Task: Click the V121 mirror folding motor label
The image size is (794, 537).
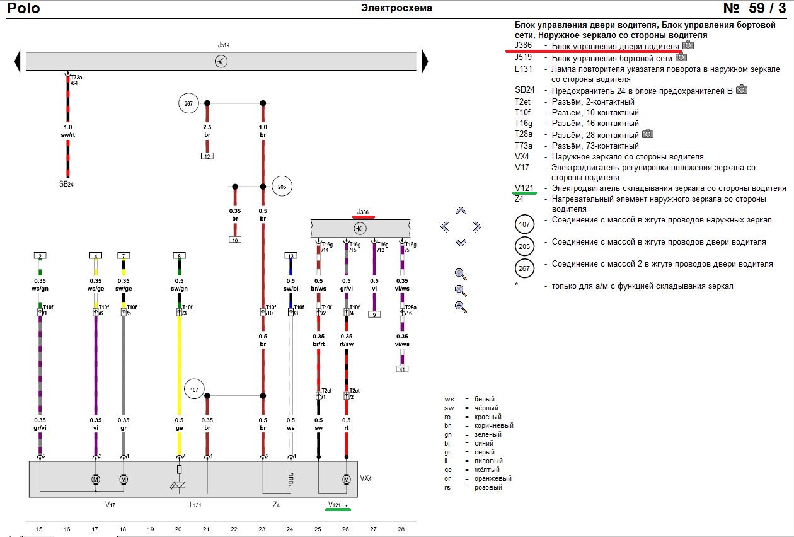Action: tap(334, 505)
